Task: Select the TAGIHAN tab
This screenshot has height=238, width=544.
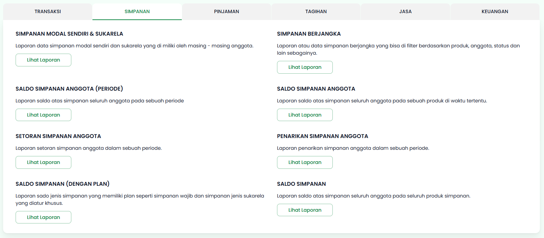Action: (315, 11)
